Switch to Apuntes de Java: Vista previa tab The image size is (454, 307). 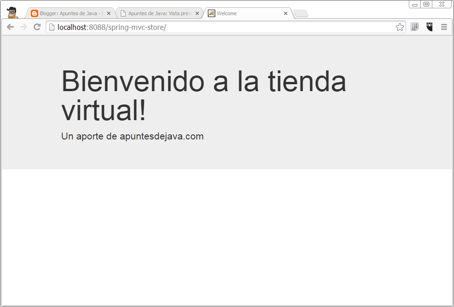159,13
